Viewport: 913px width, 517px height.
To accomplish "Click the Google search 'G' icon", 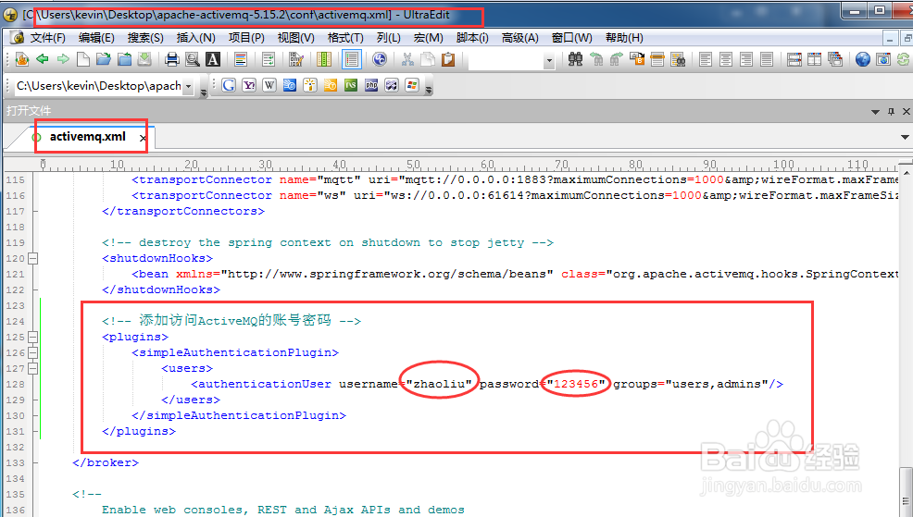I will pyautogui.click(x=228, y=85).
